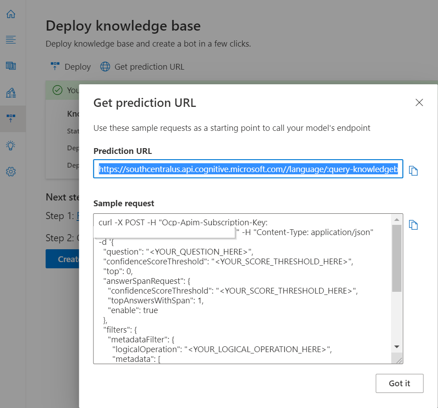The width and height of the screenshot is (438, 408).
Task: Close the Get prediction URL dialog
Action: click(x=419, y=103)
